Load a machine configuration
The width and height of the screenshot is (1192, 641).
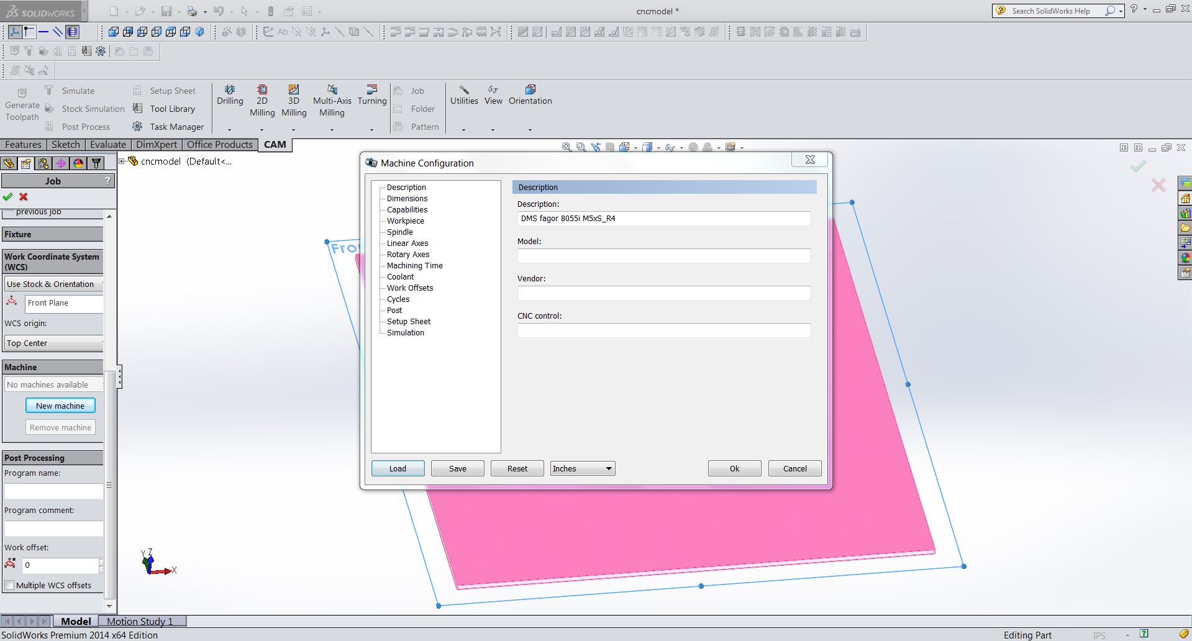point(397,468)
